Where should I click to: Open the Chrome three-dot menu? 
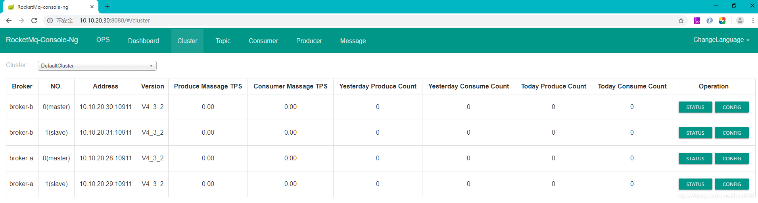click(753, 21)
